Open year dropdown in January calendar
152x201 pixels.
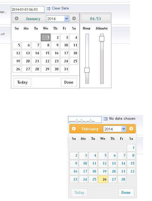click(57, 19)
